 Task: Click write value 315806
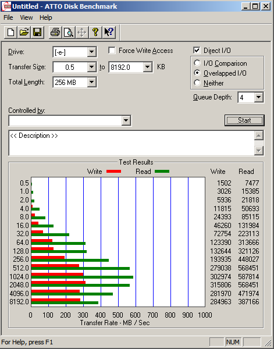point(221,284)
